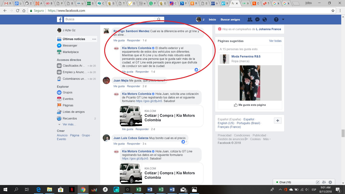This screenshot has height=194, width=345.
Task: Click Responder under Rodrigo Samboni Mendez's comment
Action: pyautogui.click(x=134, y=40)
